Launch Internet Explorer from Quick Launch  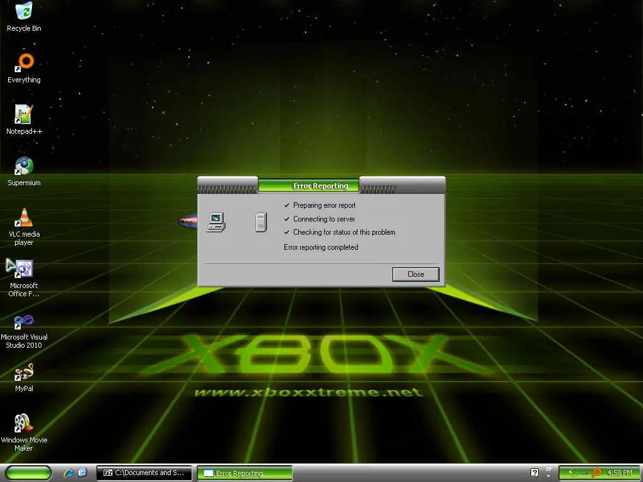tap(69, 473)
